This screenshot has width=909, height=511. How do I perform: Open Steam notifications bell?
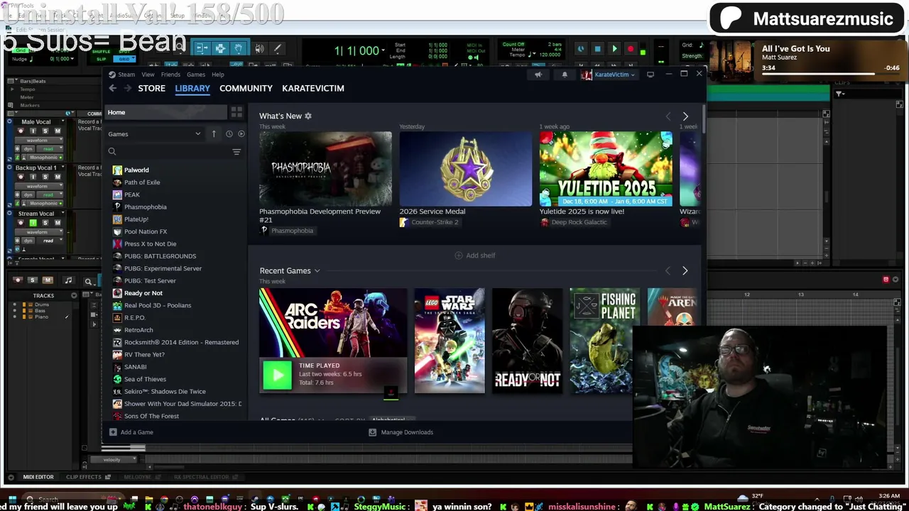(565, 75)
